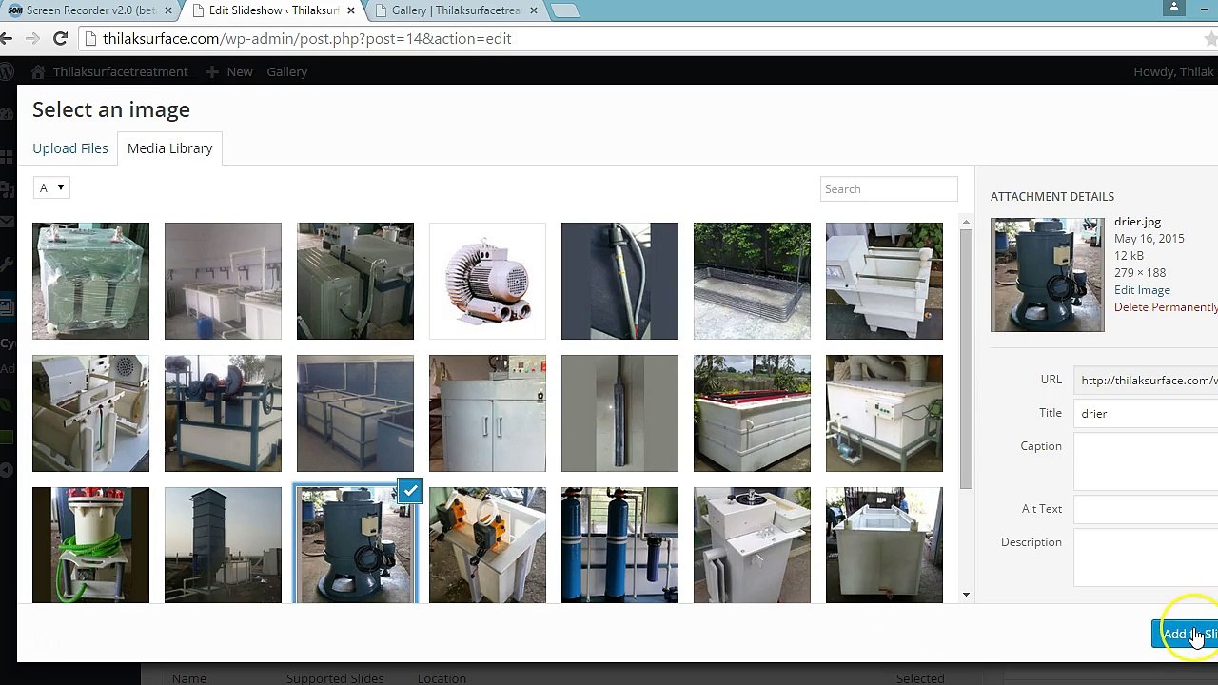
Task: Click the Description text area
Action: (1146, 558)
